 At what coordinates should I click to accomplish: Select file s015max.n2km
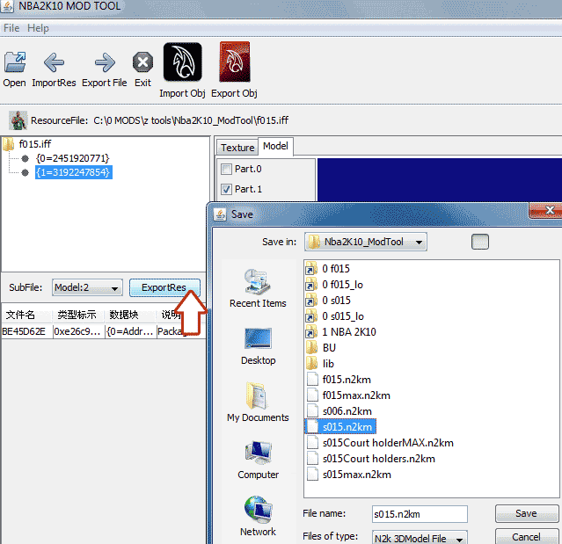(349, 475)
